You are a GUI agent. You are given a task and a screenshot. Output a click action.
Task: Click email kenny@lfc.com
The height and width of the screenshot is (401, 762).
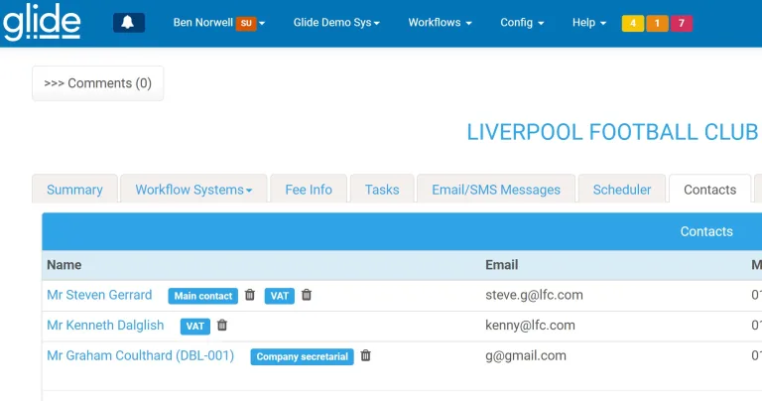(530, 326)
